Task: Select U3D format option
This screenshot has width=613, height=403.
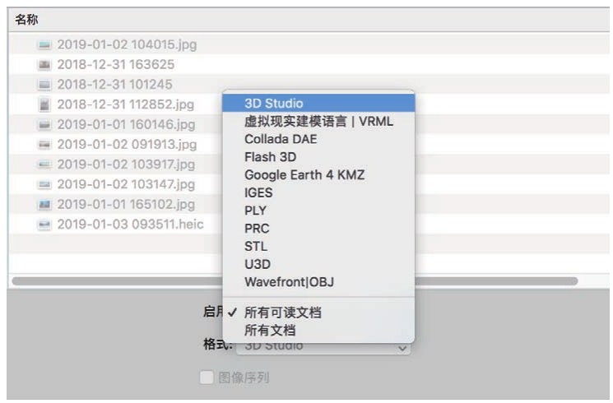Action: coord(318,264)
